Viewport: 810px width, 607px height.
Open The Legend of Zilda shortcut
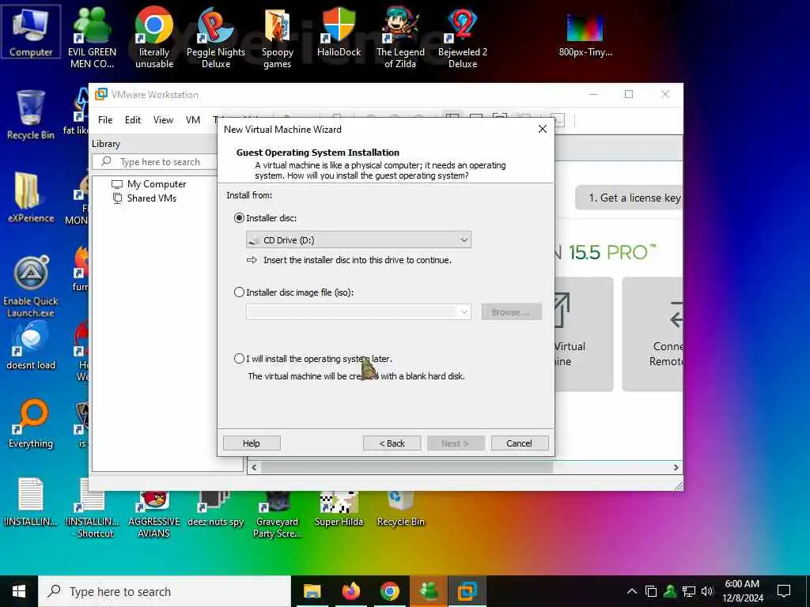(400, 37)
